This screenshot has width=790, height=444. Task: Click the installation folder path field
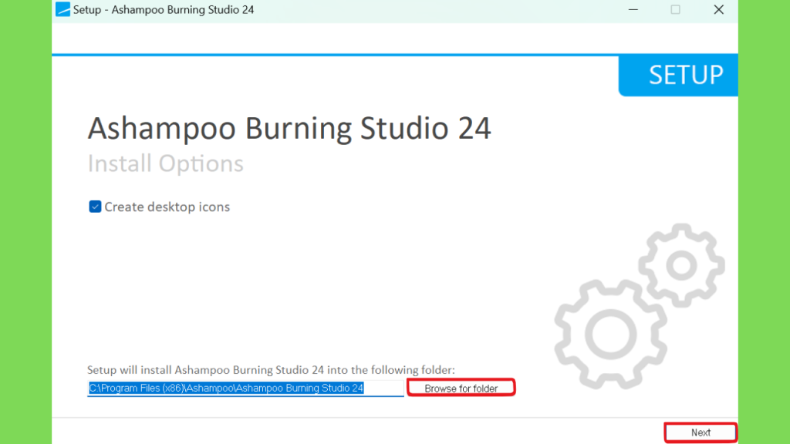(245, 388)
